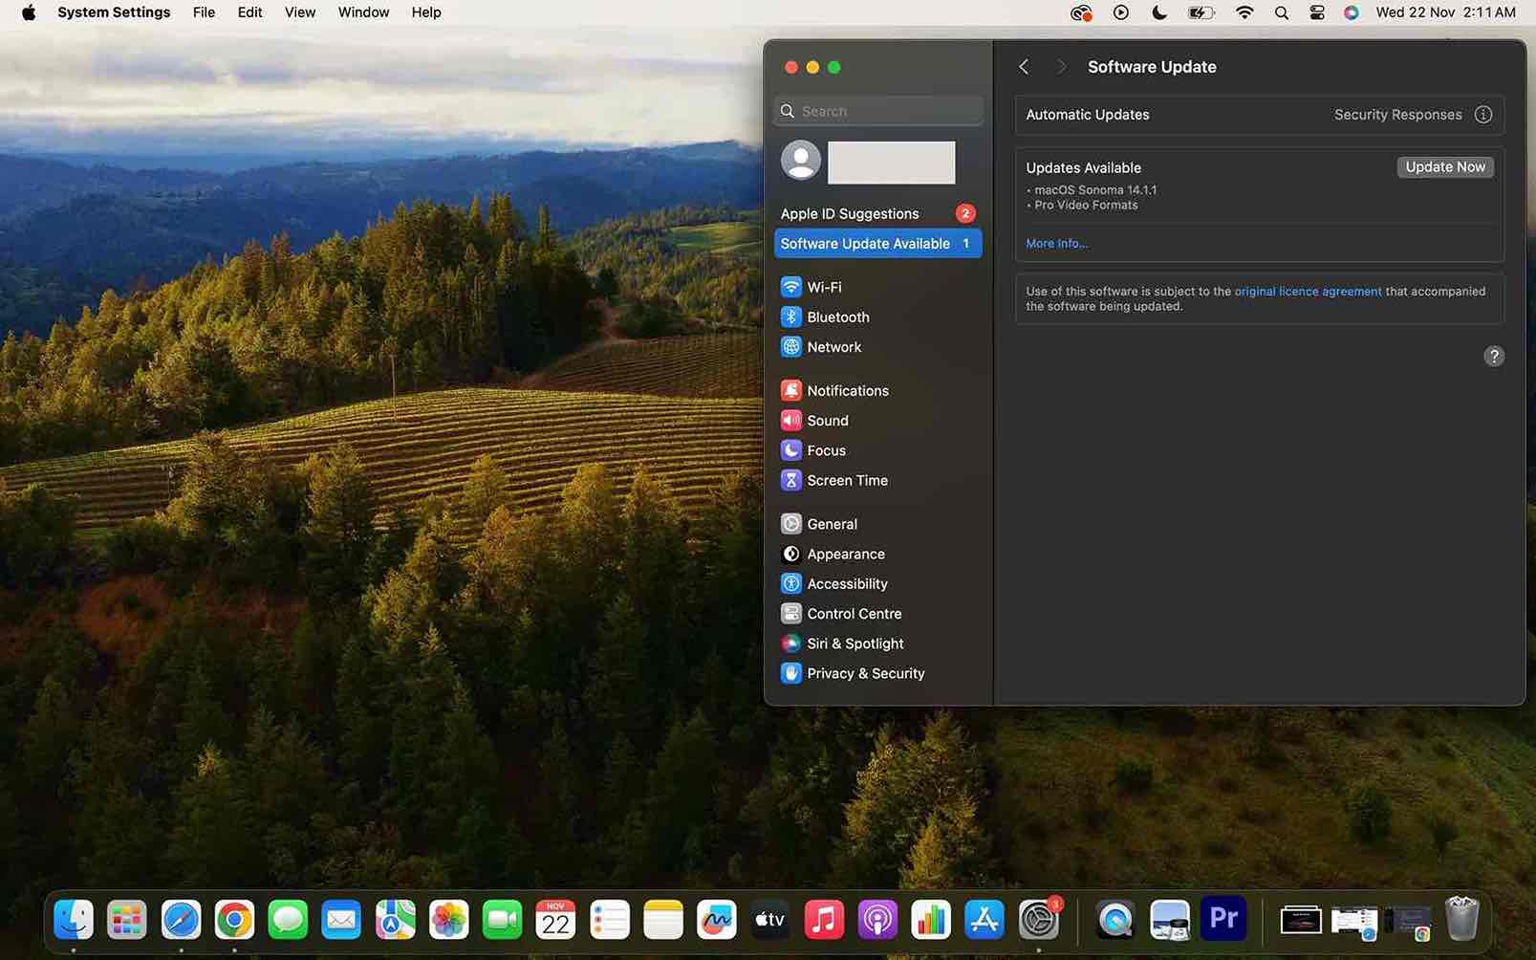Screen dimensions: 1536x960
Task: Open the Window menu
Action: (363, 12)
